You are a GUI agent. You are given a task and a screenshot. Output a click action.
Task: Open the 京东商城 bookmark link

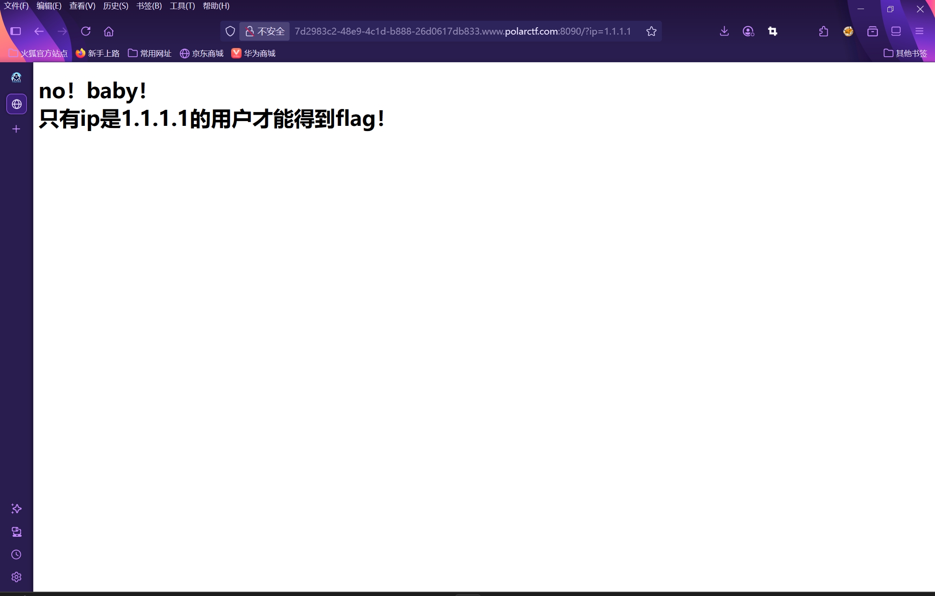click(202, 53)
